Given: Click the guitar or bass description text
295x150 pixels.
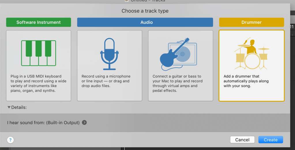Looking at the screenshot, I should (177, 83).
